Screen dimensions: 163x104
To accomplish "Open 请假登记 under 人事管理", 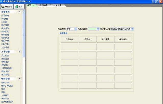I will 5,59.
